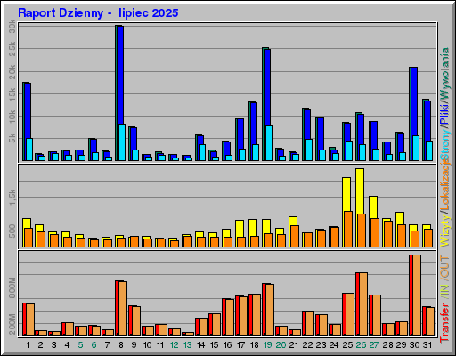Select day 25 on the x-axis

[347, 345]
